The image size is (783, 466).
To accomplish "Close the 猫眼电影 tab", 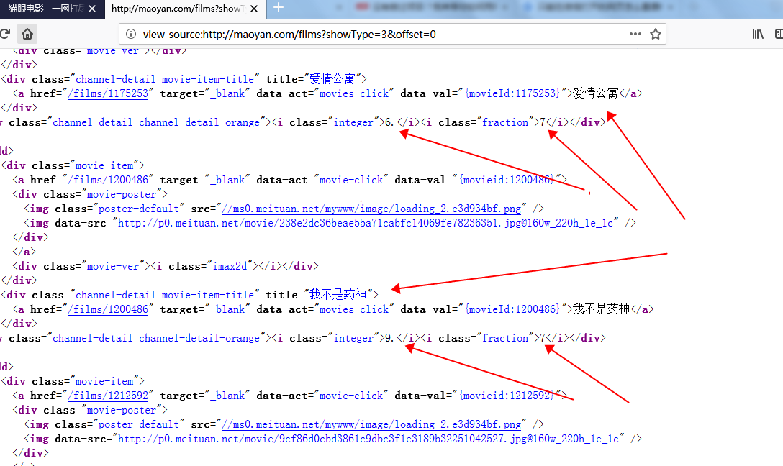I will pyautogui.click(x=92, y=9).
